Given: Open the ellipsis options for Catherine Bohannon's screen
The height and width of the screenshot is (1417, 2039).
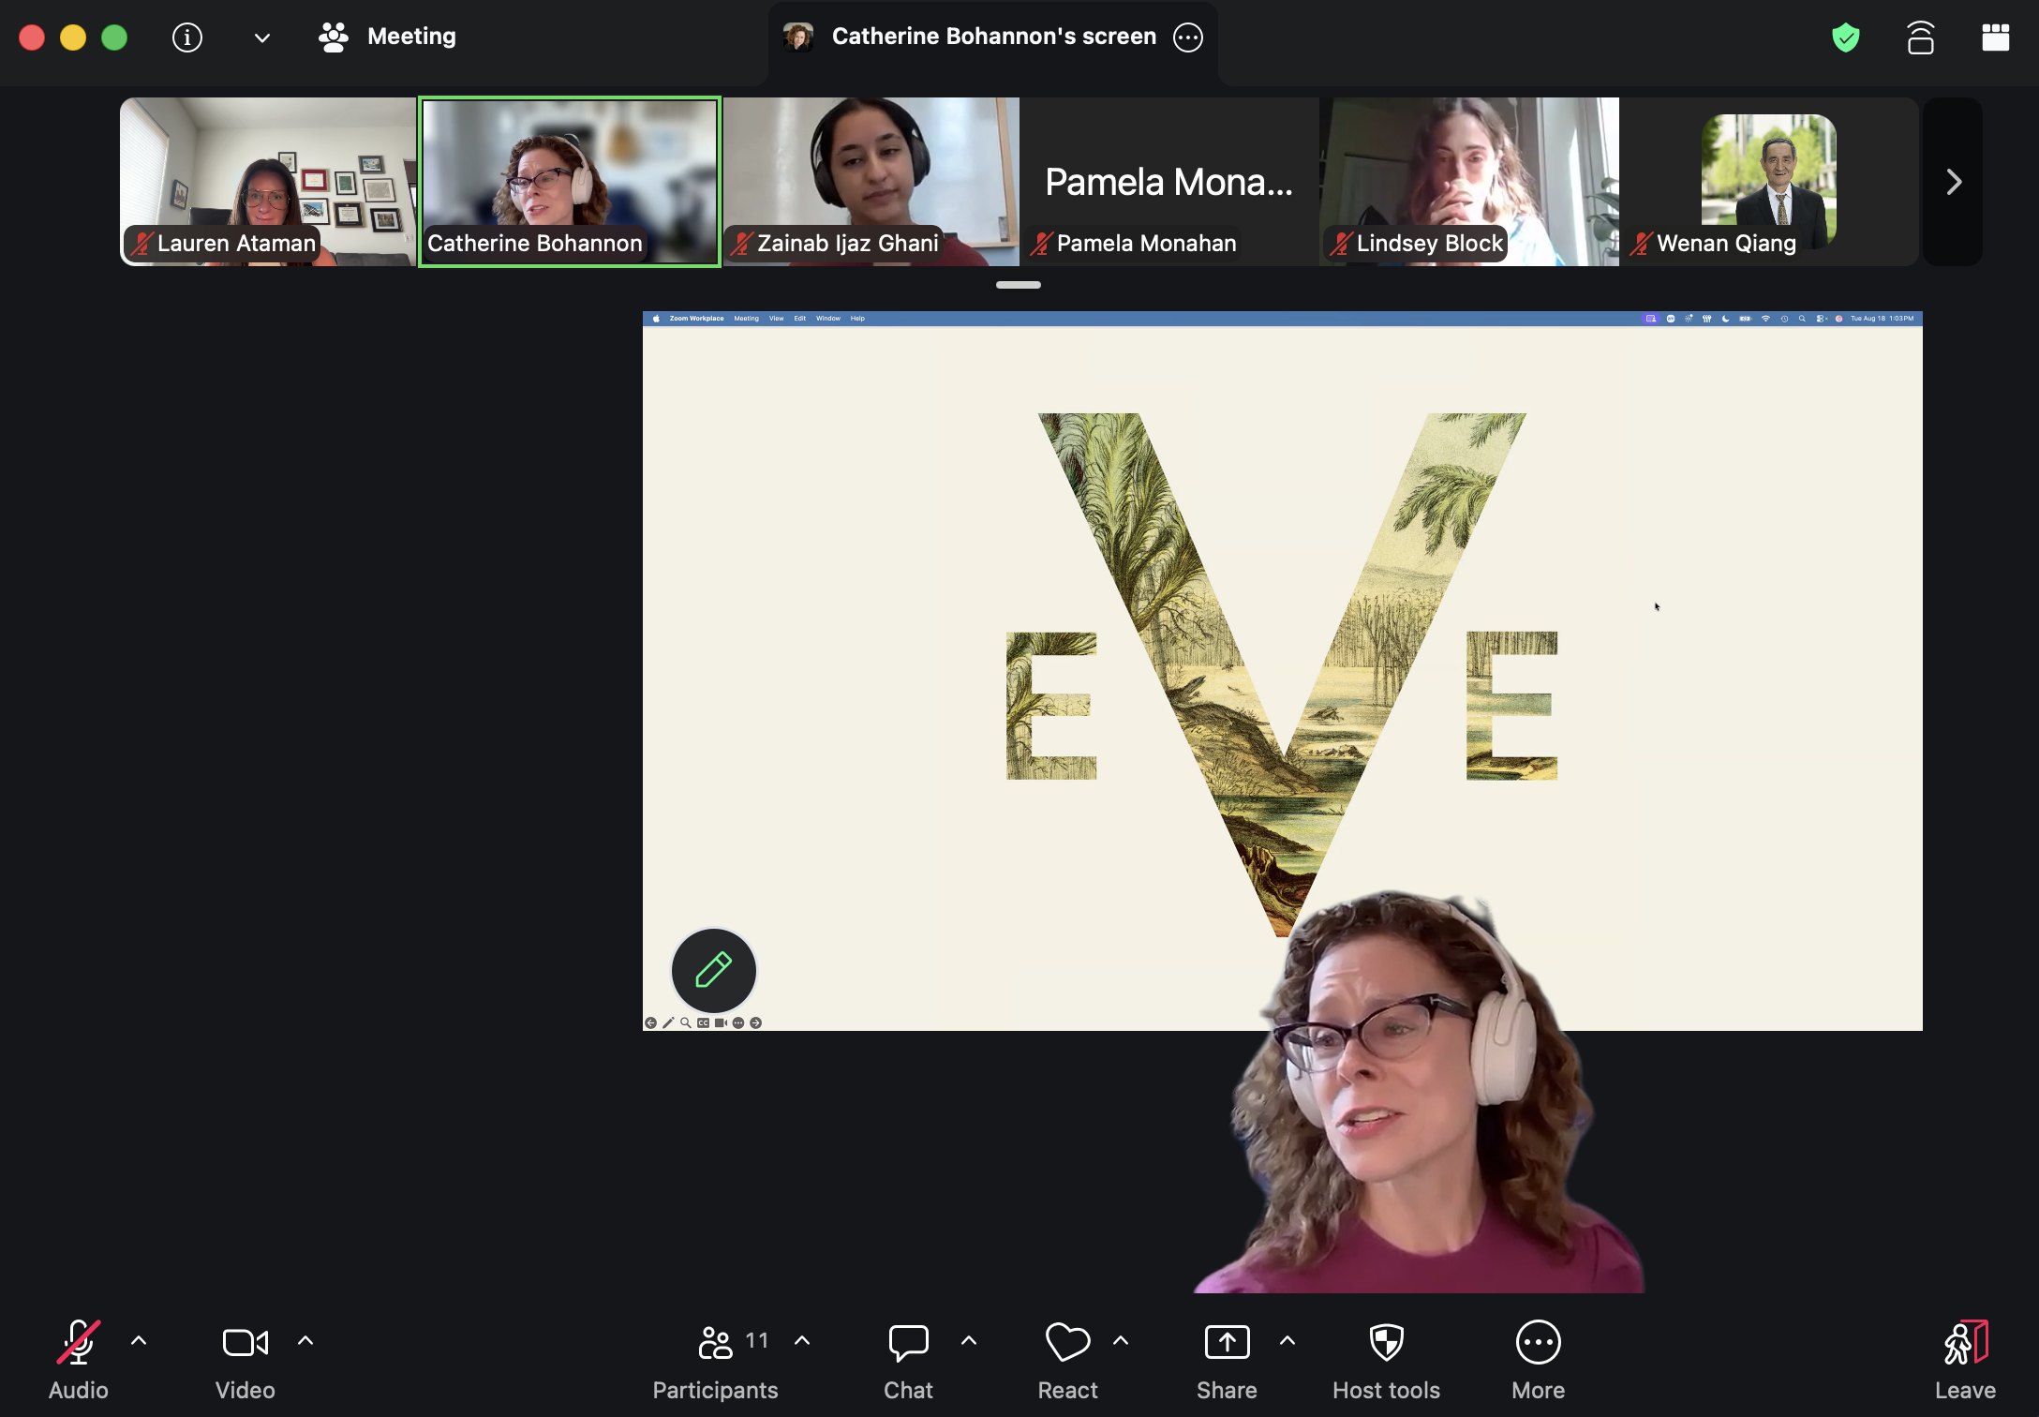Looking at the screenshot, I should (1188, 37).
